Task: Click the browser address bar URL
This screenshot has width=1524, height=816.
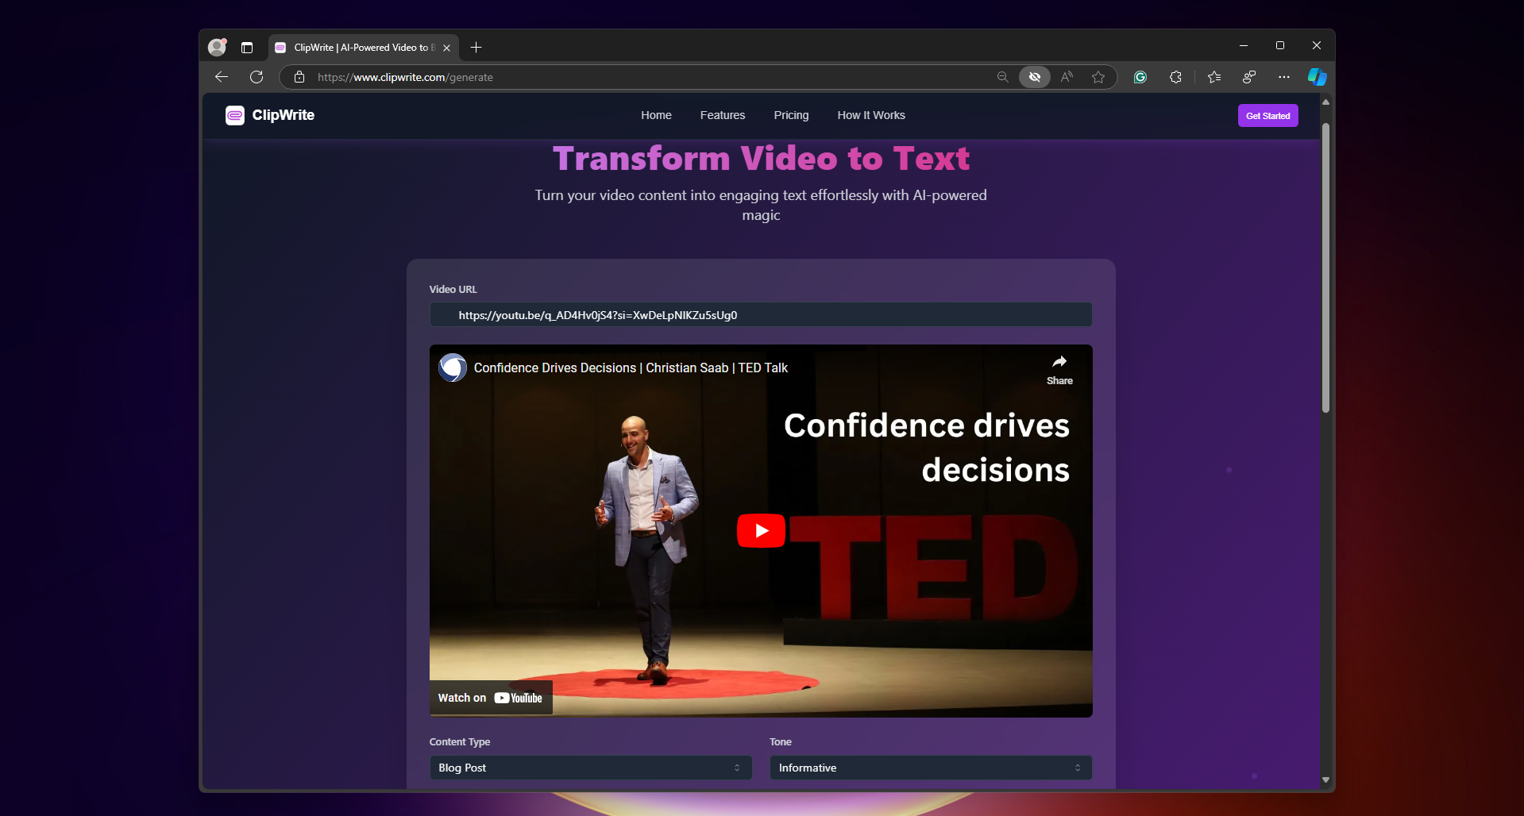Action: point(405,77)
